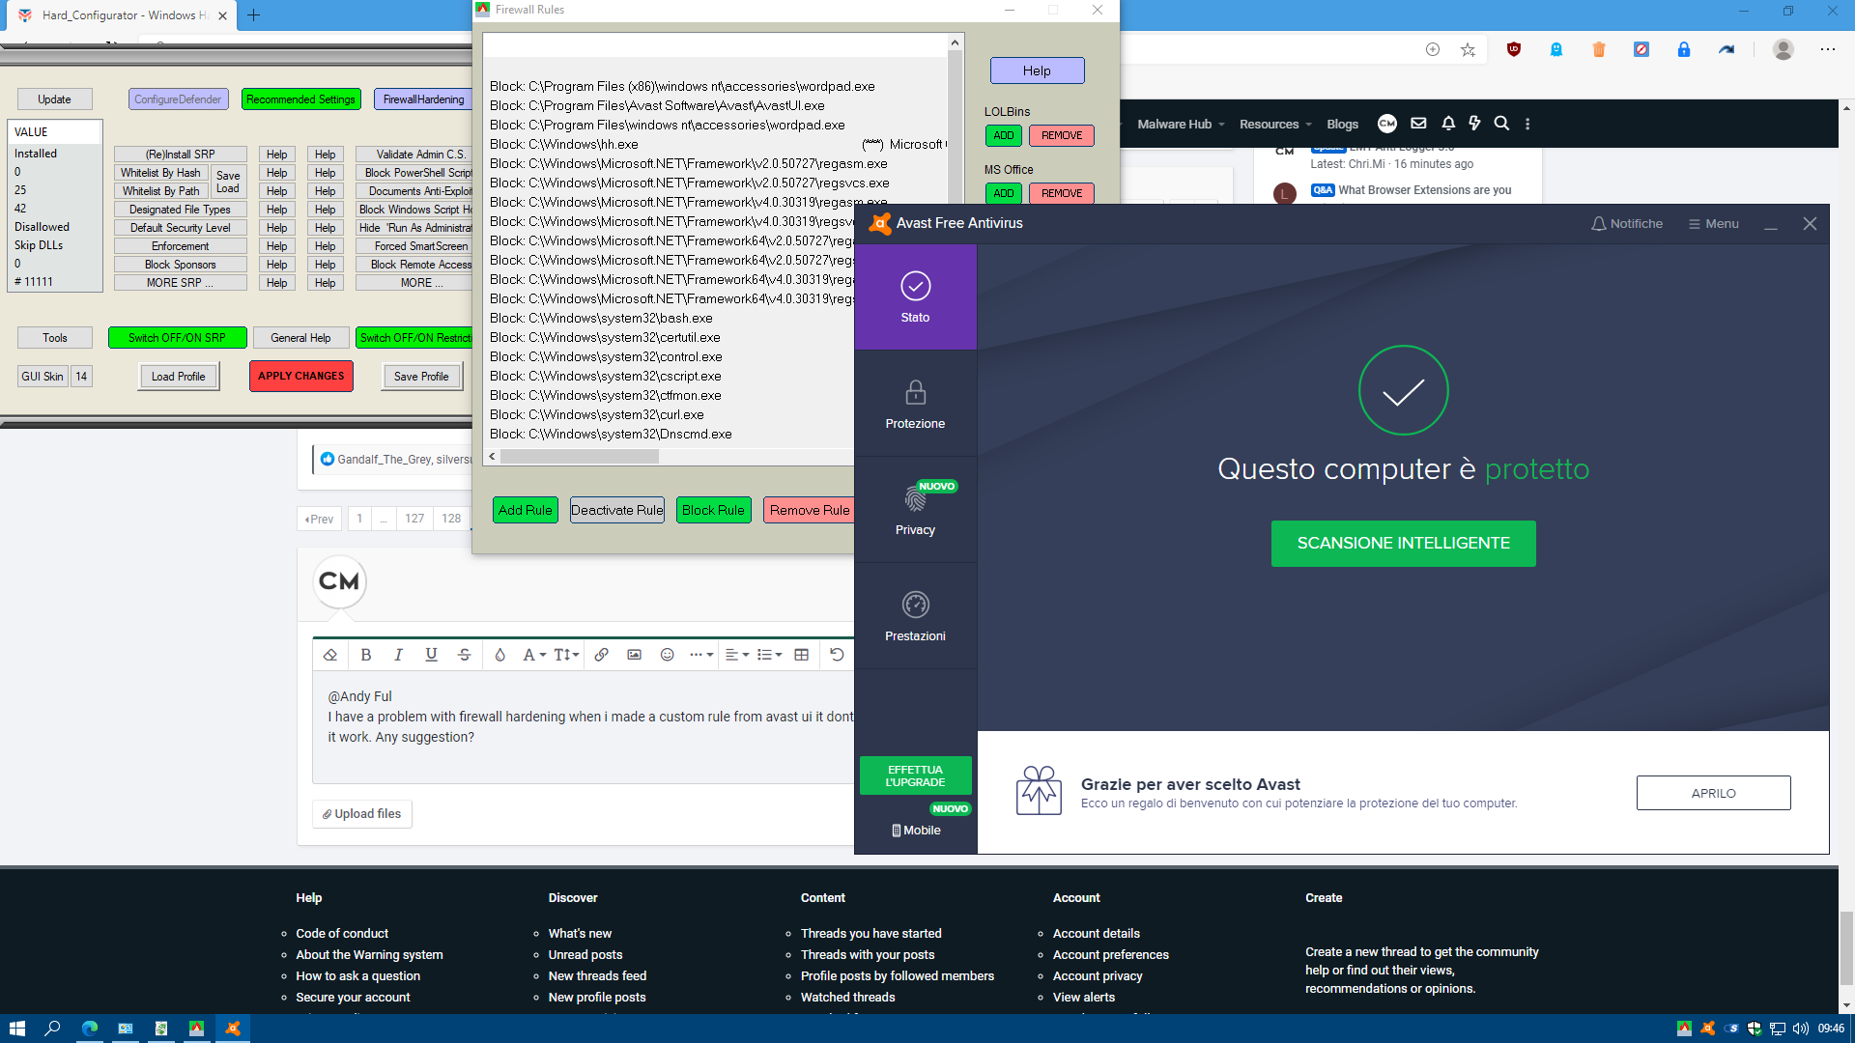This screenshot has width=1855, height=1043.
Task: Open Avast Prestazioni section
Action: (x=915, y=616)
